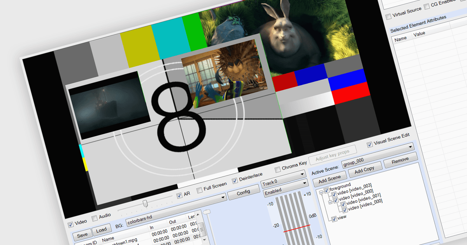Uncheck the foreground node checkbox
Screen dimensions: 467x245
pos(326,191)
